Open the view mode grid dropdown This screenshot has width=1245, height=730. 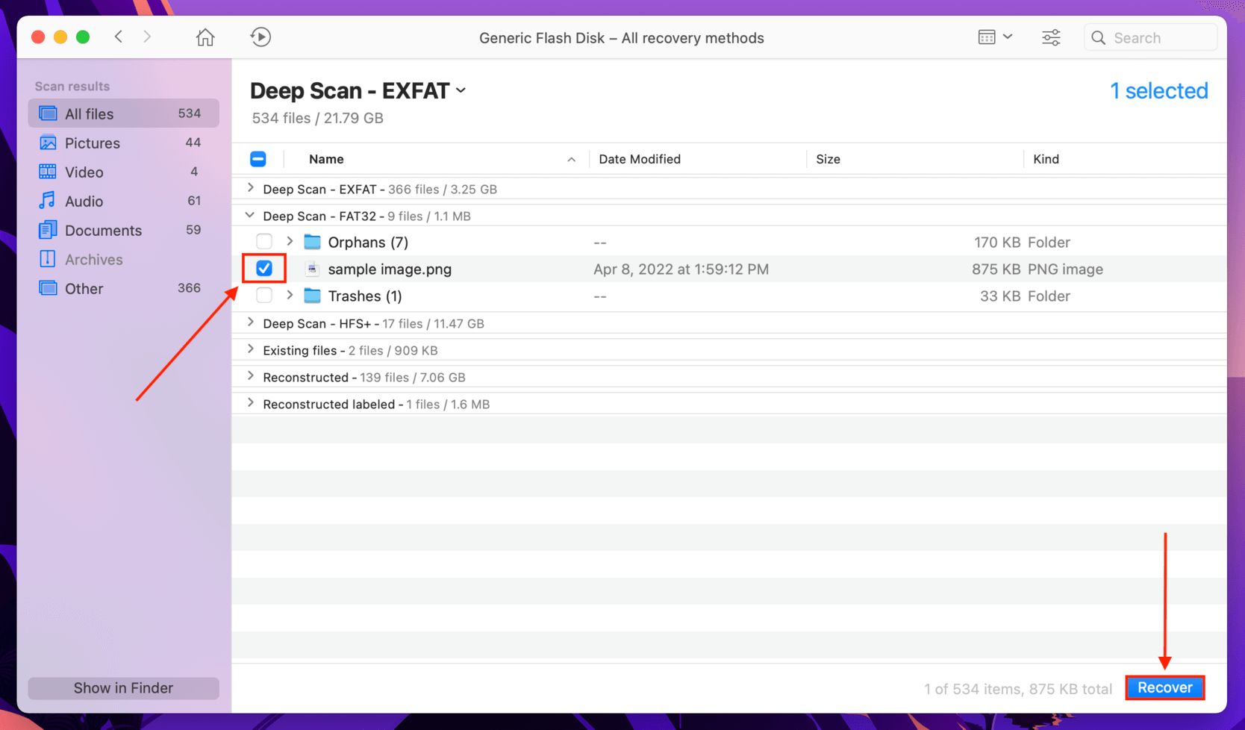(x=995, y=37)
